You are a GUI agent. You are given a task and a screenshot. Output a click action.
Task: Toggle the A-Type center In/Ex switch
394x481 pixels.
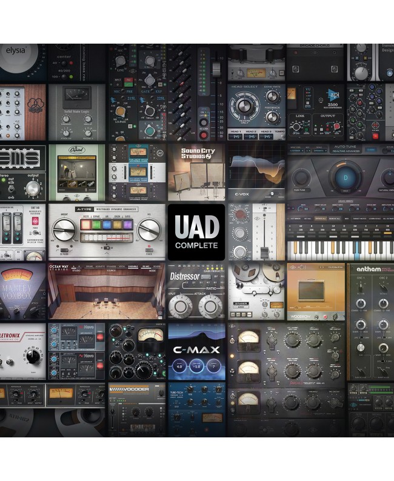pyautogui.click(x=107, y=248)
